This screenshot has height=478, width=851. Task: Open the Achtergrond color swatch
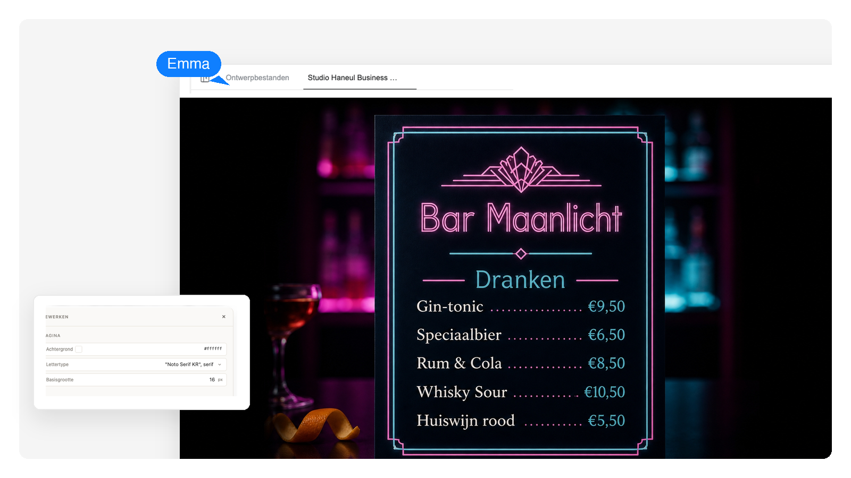79,349
